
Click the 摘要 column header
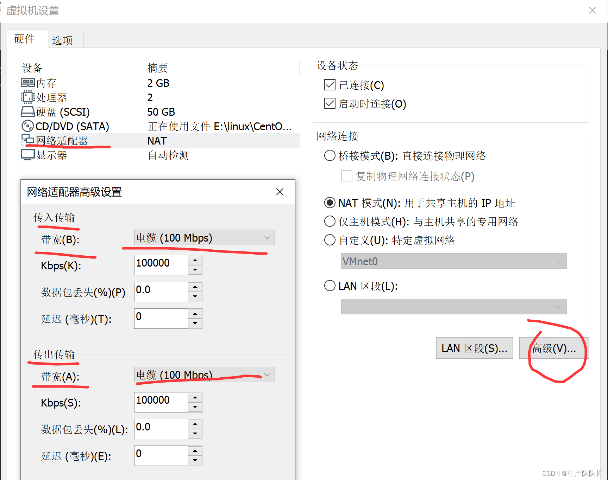point(222,68)
